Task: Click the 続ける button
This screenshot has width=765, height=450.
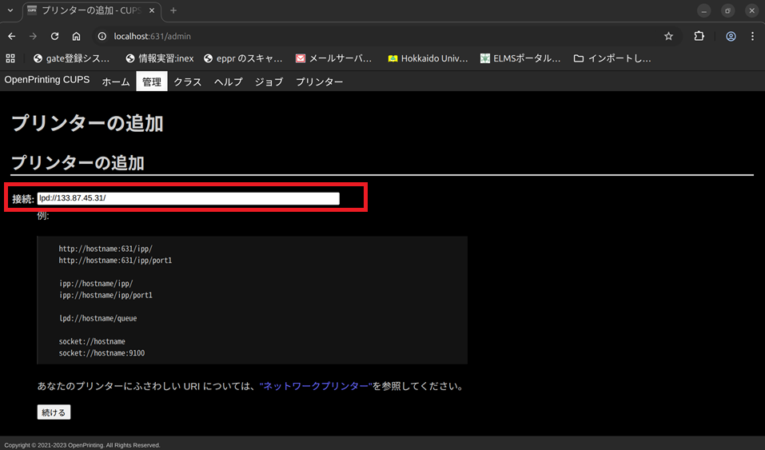Action: click(x=54, y=412)
